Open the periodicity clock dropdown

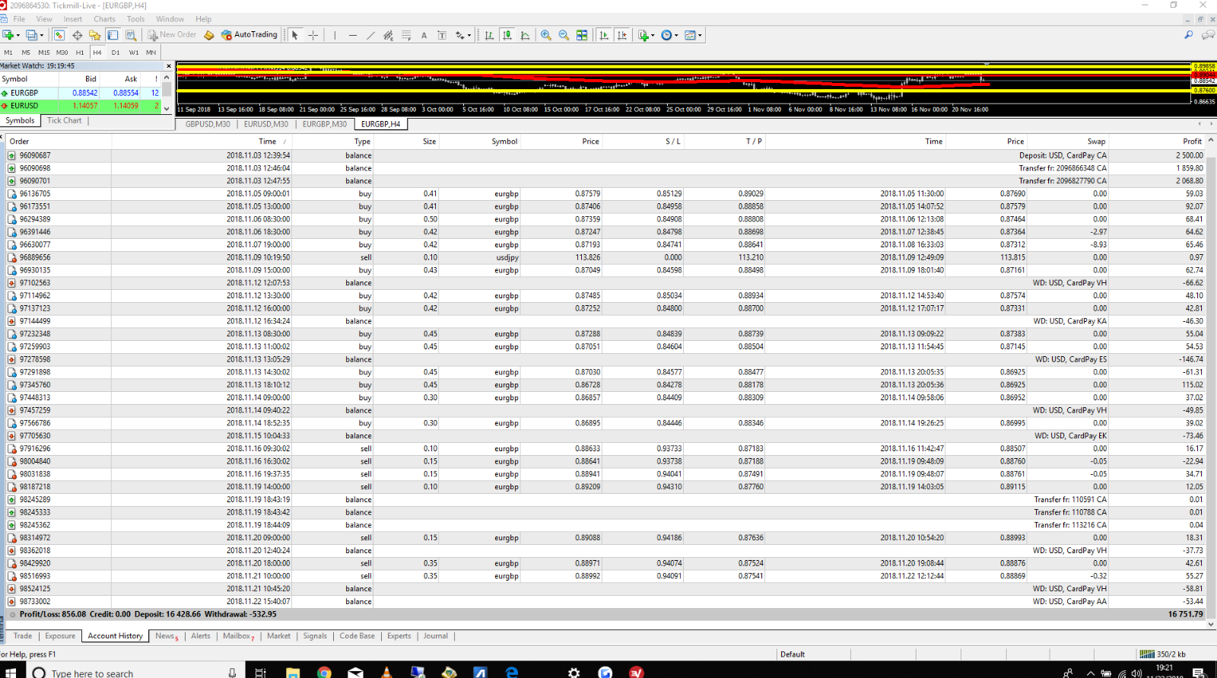tap(676, 35)
